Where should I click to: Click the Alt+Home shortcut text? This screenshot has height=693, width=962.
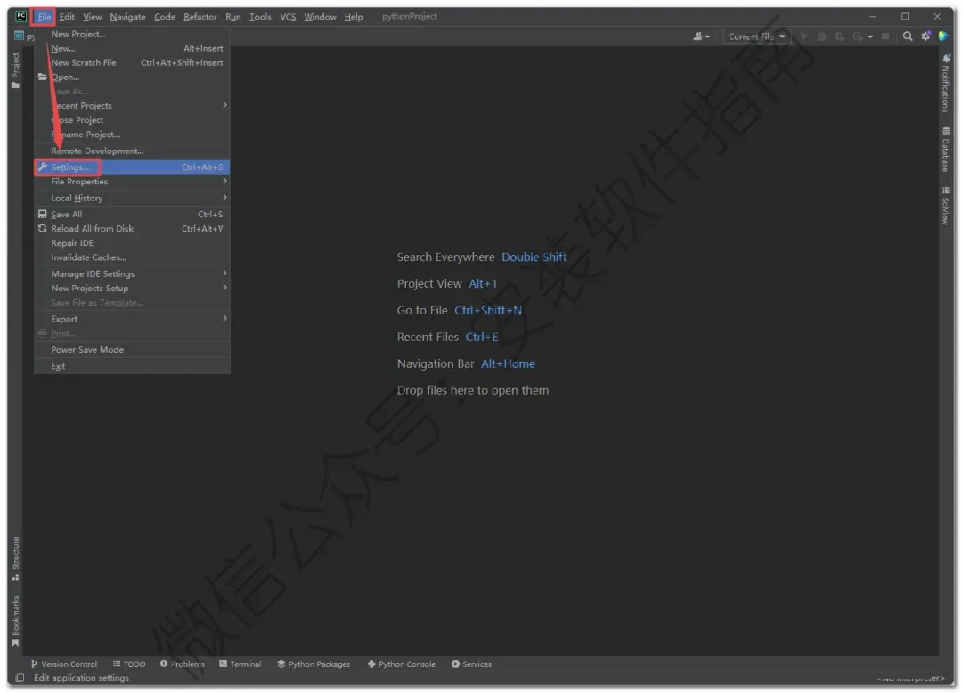pos(508,363)
